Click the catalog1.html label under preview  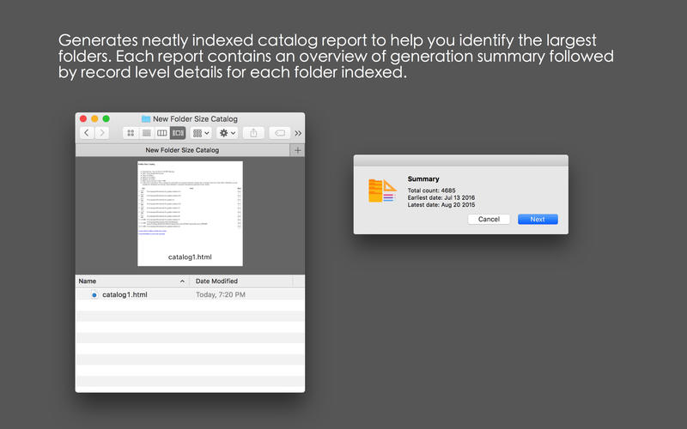190,257
